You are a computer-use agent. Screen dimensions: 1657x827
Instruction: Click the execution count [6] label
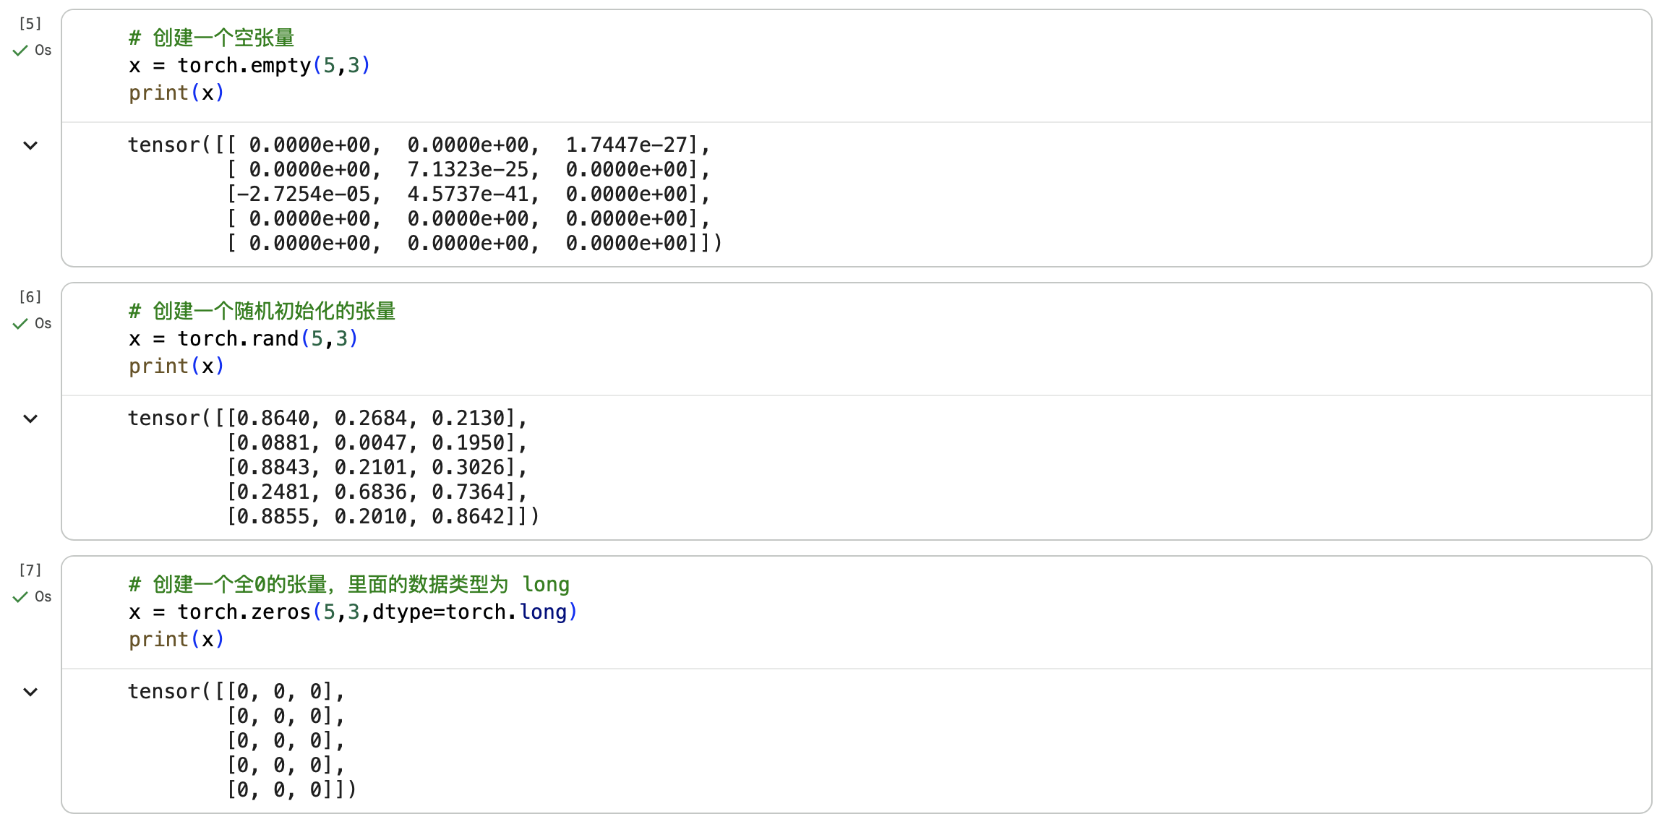click(x=29, y=296)
